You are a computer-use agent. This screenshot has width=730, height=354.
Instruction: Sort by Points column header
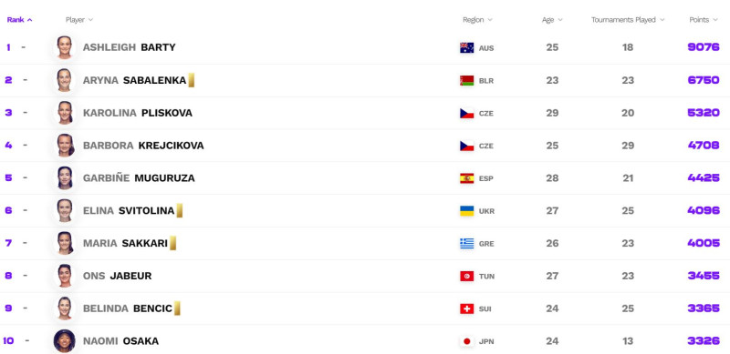point(704,20)
